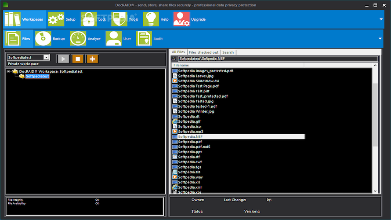This screenshot has height=220, width=391.
Task: Select the Softpedia.tgs file
Action: pos(189,167)
